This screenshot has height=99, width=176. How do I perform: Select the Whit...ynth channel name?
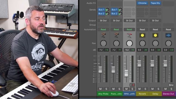[x=129, y=94]
